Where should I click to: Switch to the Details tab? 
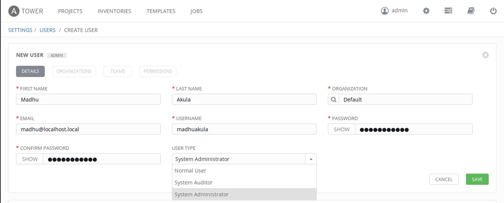pos(30,71)
